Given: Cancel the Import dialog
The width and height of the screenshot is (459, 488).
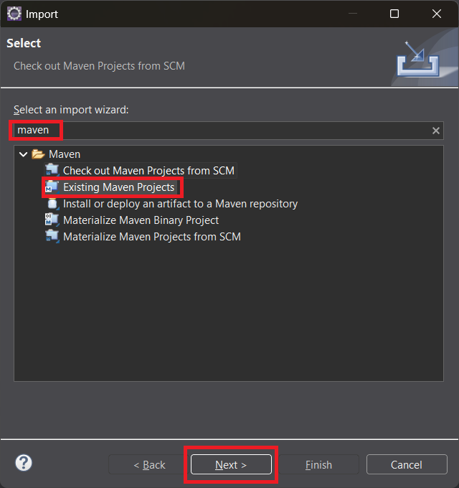Looking at the screenshot, I should coord(407,464).
